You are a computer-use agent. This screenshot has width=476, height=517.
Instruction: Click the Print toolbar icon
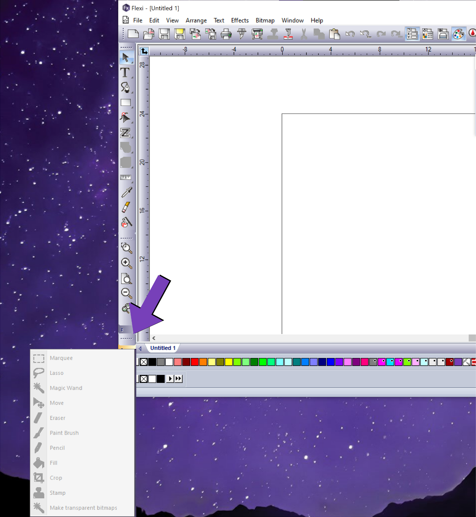[x=226, y=34]
